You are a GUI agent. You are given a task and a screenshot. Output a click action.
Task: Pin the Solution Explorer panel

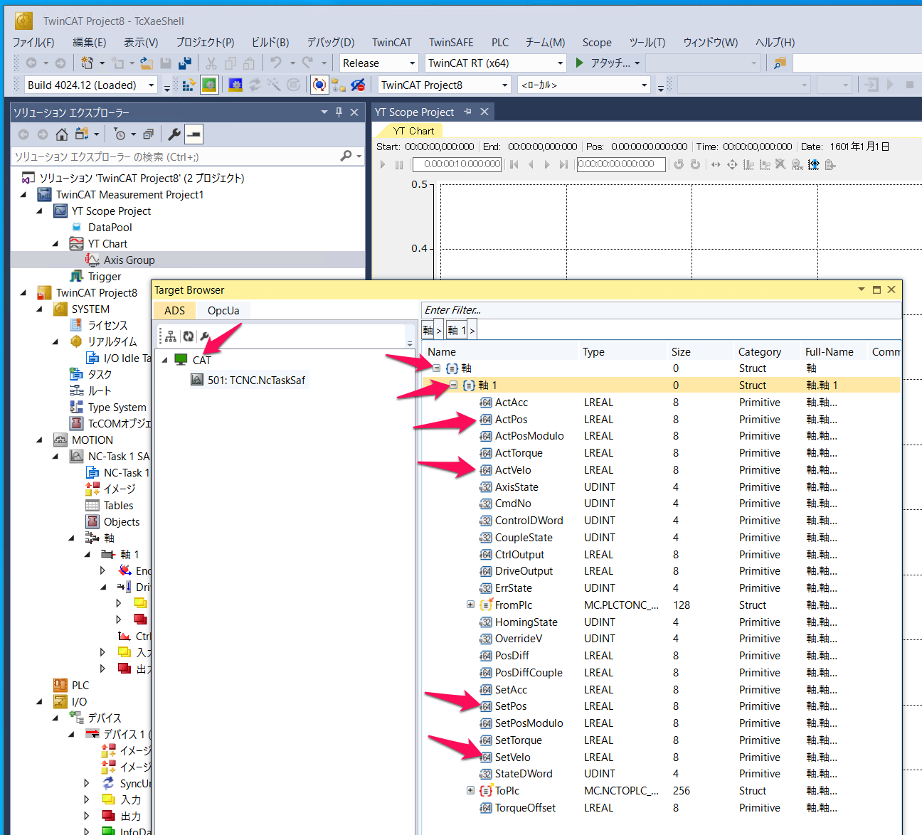coord(339,112)
